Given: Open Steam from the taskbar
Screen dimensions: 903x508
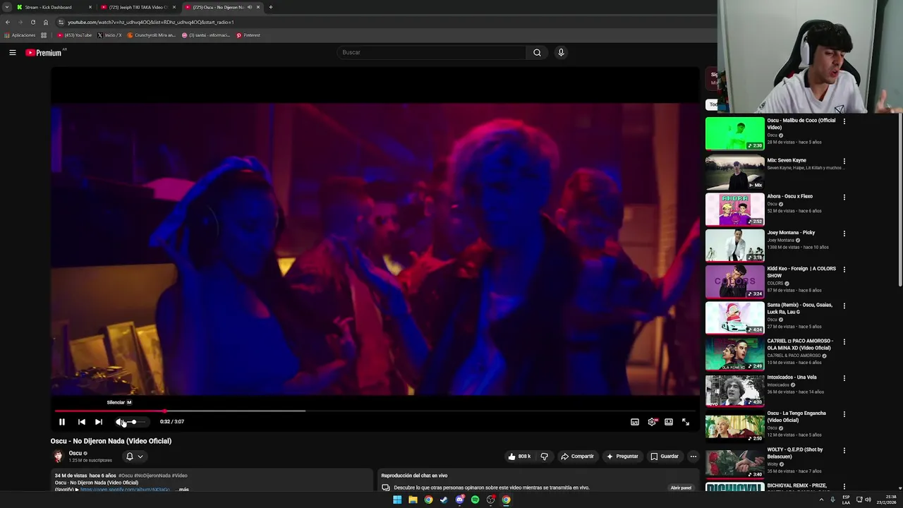Looking at the screenshot, I should click(444, 500).
